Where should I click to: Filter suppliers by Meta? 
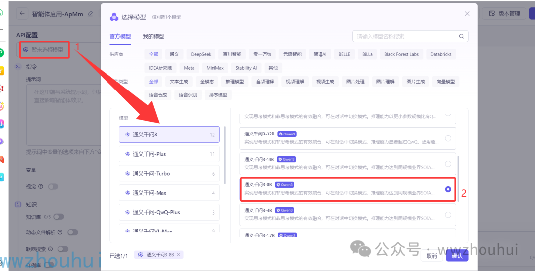[189, 68]
